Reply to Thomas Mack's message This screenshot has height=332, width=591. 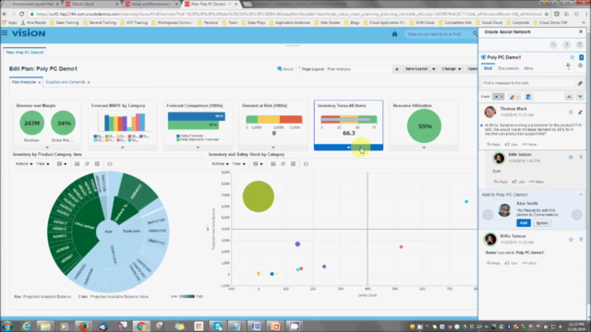point(494,144)
